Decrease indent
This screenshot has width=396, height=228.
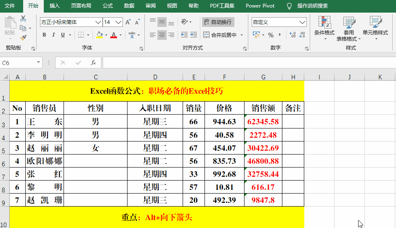tap(184, 35)
